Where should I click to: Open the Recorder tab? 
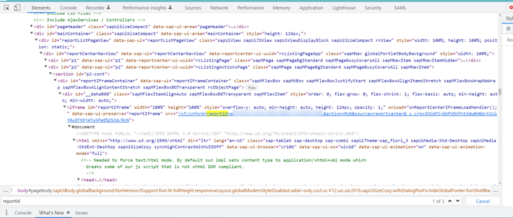pos(98,8)
